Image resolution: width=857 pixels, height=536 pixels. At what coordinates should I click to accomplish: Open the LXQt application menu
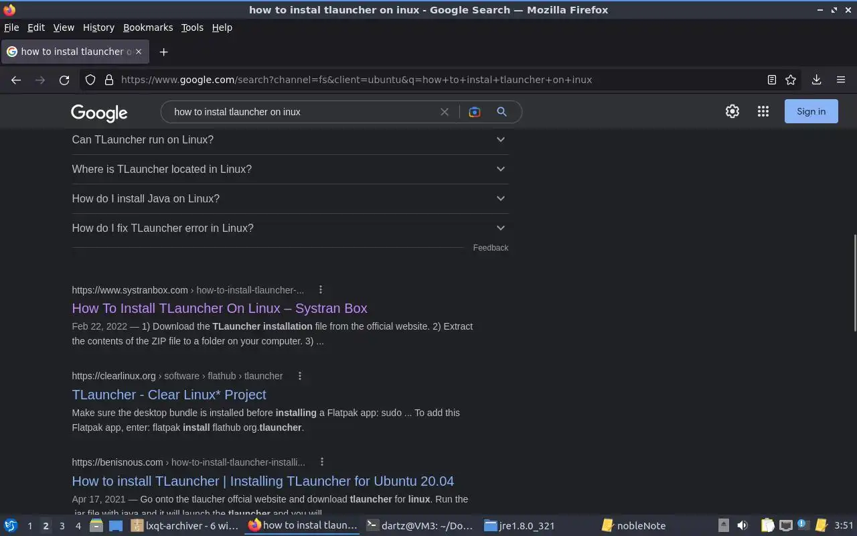(x=10, y=525)
